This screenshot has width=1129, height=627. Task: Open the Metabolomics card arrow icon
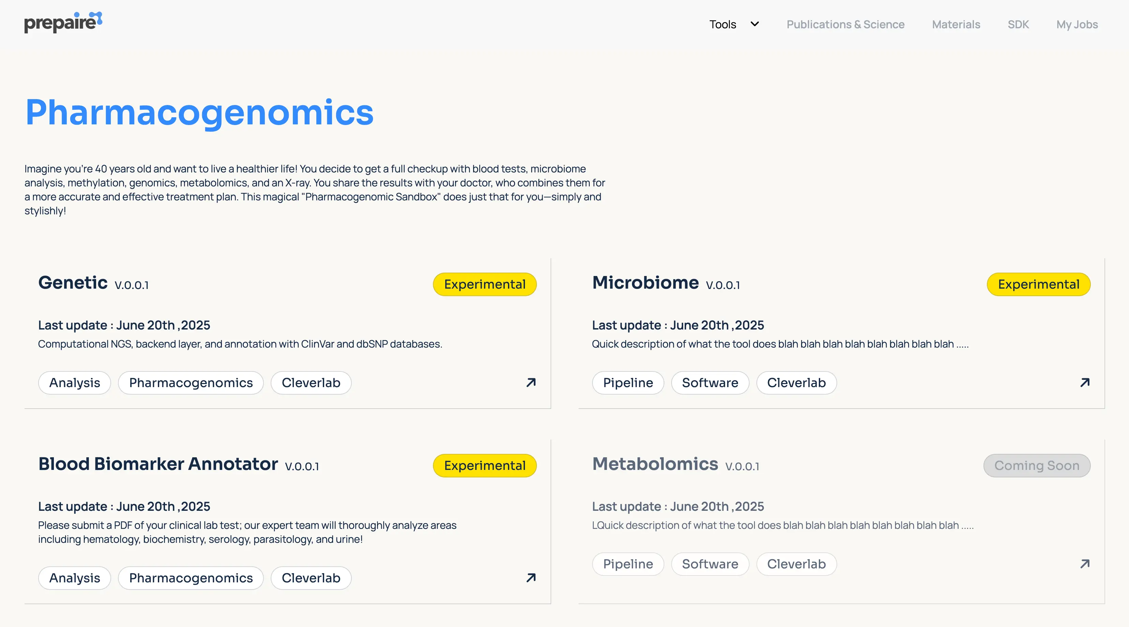tap(1085, 564)
